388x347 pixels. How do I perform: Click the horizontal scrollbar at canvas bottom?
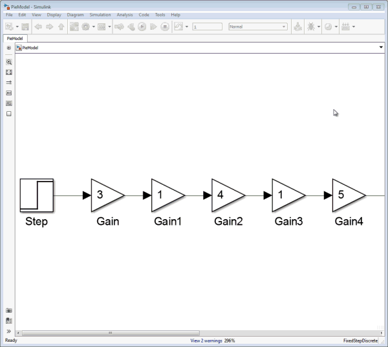click(x=110, y=333)
